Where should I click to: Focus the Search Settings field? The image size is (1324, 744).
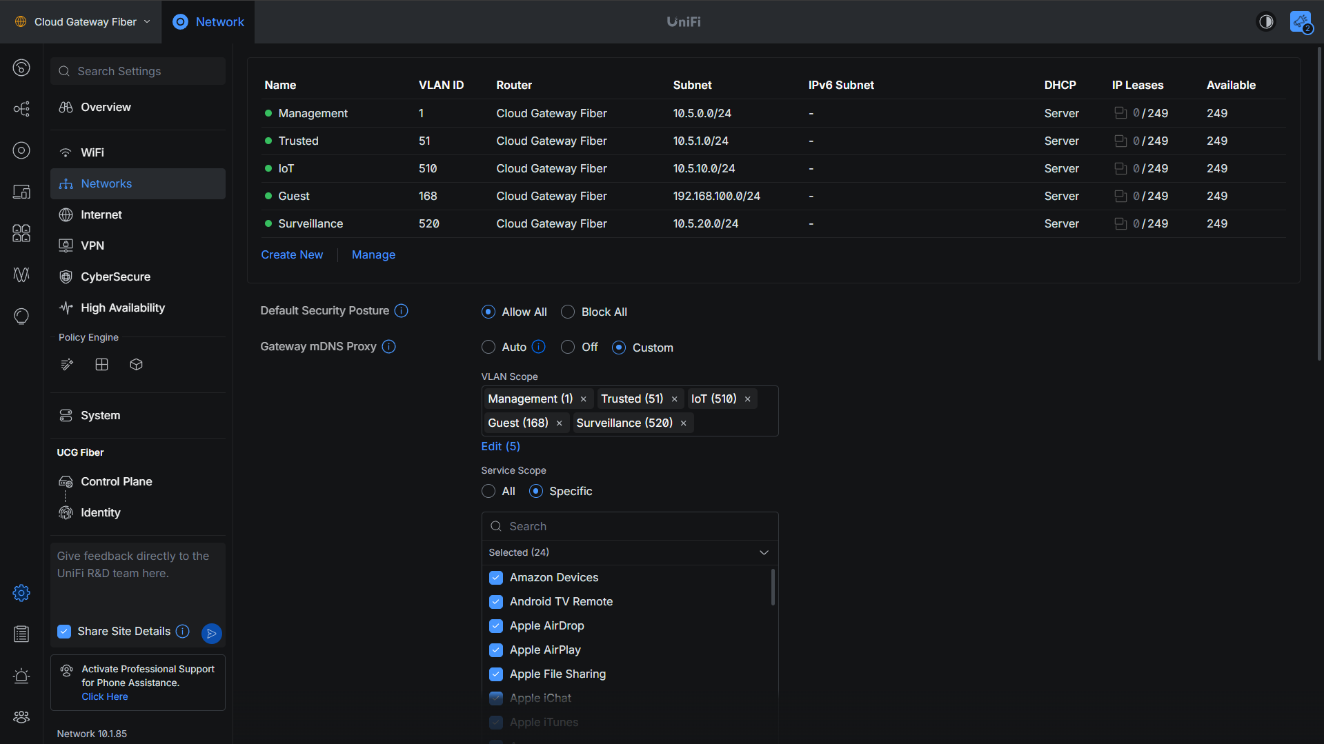tap(138, 71)
